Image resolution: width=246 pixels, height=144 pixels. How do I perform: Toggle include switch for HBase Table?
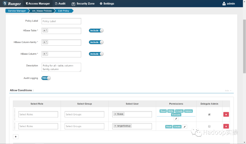tap(96, 31)
